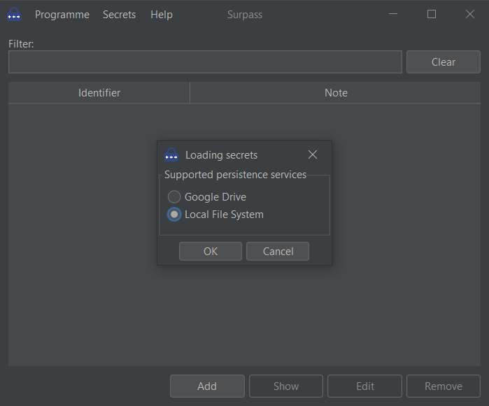Click the Show button
The width and height of the screenshot is (489, 406).
[286, 386]
